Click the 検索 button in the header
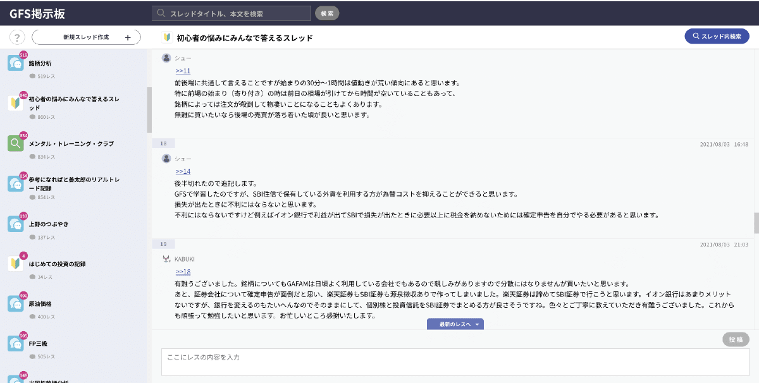 (x=327, y=13)
